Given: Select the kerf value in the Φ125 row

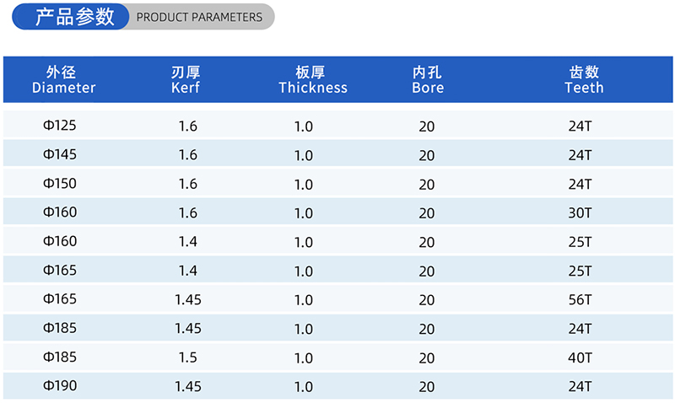Looking at the screenshot, I should (x=188, y=126).
